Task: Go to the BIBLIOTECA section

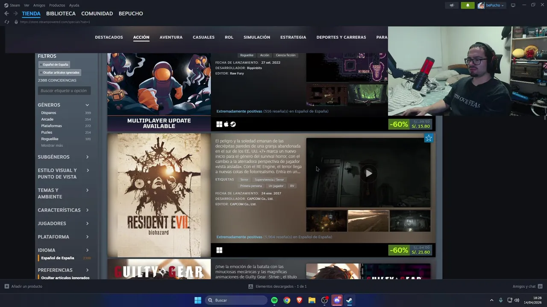Action: coord(61,14)
